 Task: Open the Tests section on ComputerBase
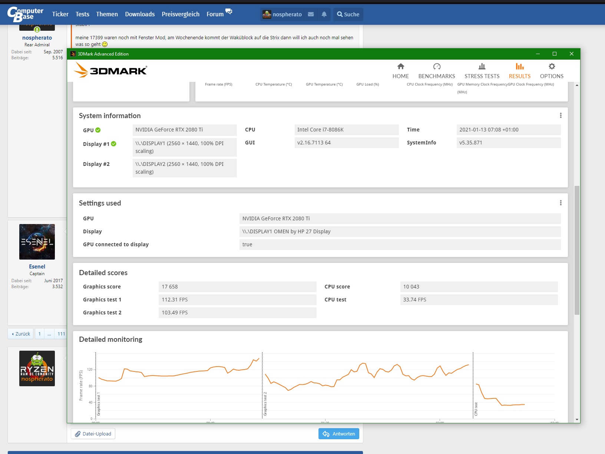click(82, 14)
